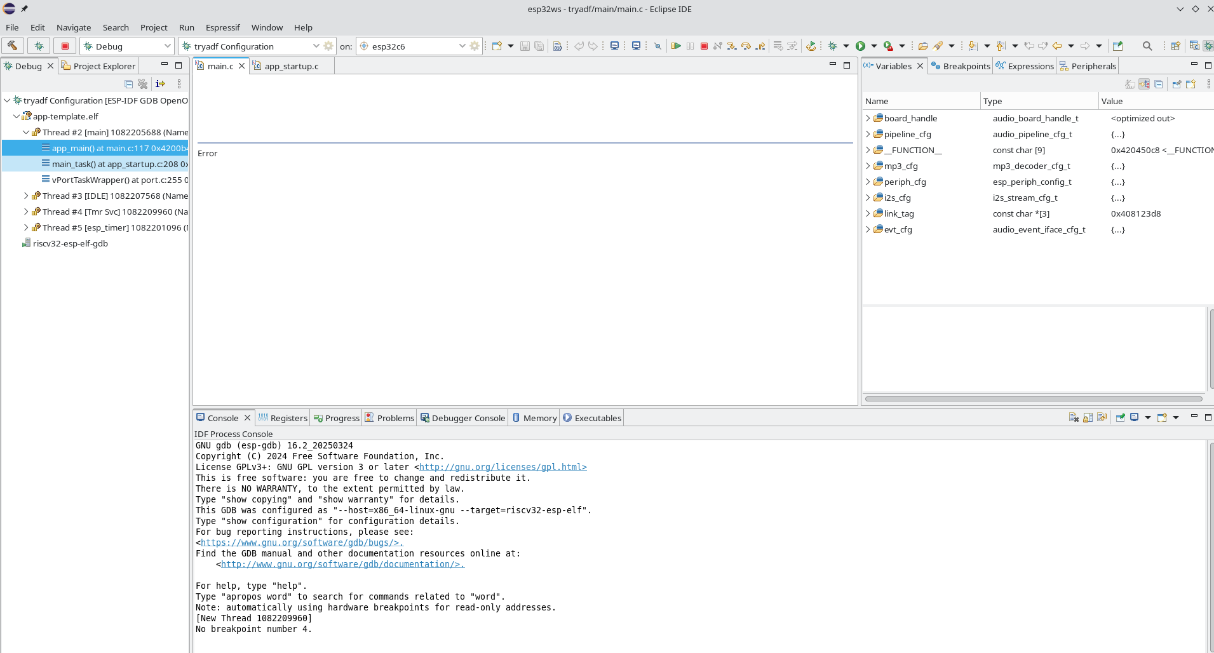Screen dimensions: 1214x653
Task: Click the Search magnifier icon
Action: [1147, 46]
